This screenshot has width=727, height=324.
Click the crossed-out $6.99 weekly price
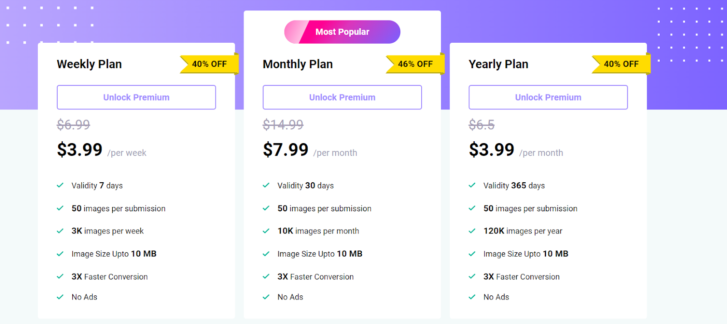point(74,125)
